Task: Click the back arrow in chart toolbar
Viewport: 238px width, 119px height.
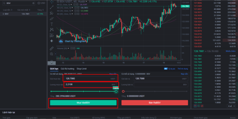Action: point(51,41)
